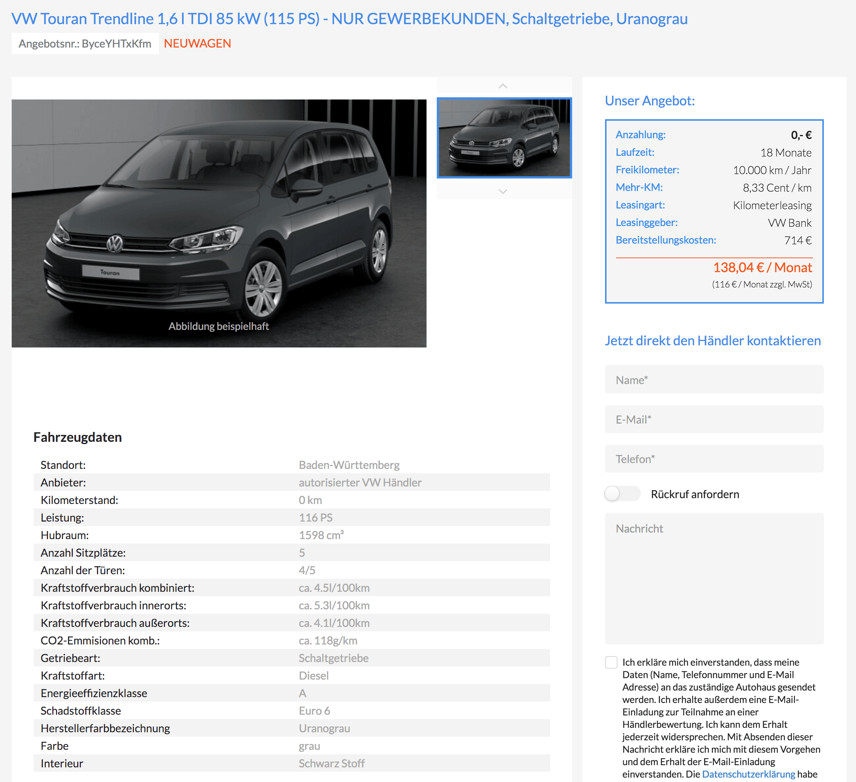Click the Fahrzeugdaten heading
Image resolution: width=856 pixels, height=782 pixels.
click(78, 437)
